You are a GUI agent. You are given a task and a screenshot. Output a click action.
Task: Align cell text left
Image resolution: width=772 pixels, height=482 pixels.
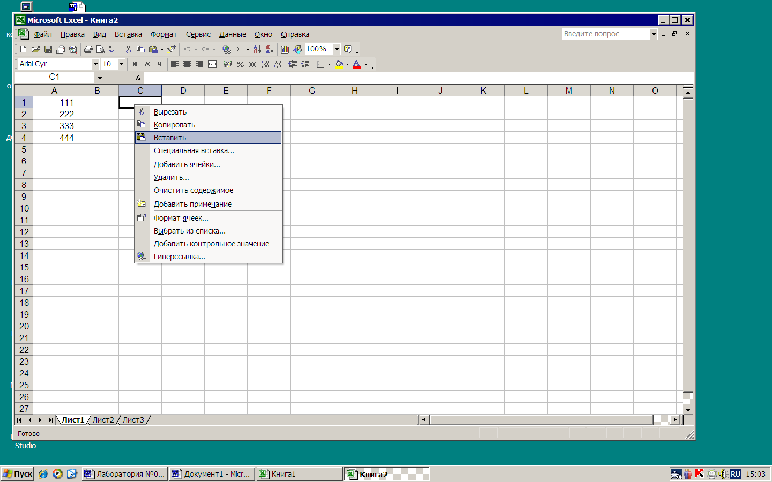point(174,64)
